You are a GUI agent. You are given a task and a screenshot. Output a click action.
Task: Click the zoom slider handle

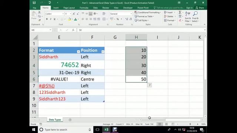(x=190, y=124)
